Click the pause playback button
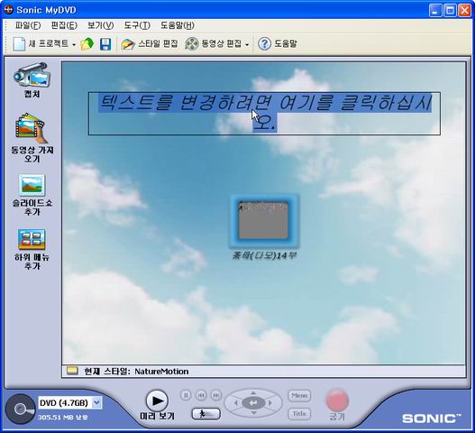The image size is (475, 433). point(186,395)
